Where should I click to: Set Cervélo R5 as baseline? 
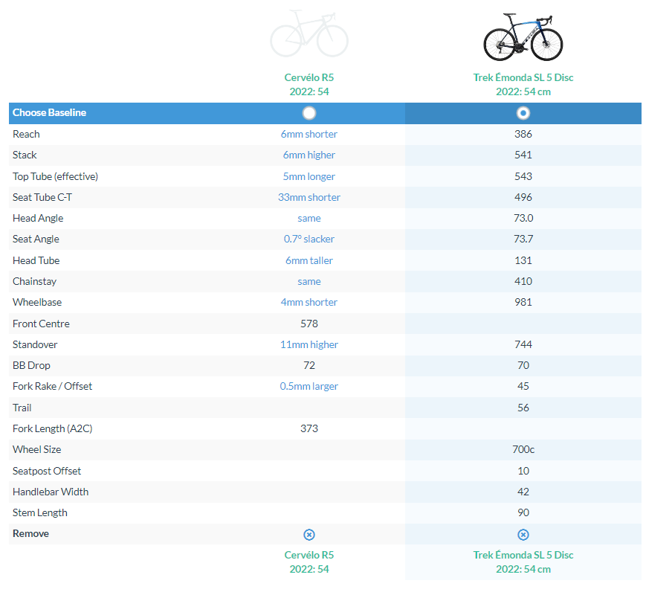(309, 113)
